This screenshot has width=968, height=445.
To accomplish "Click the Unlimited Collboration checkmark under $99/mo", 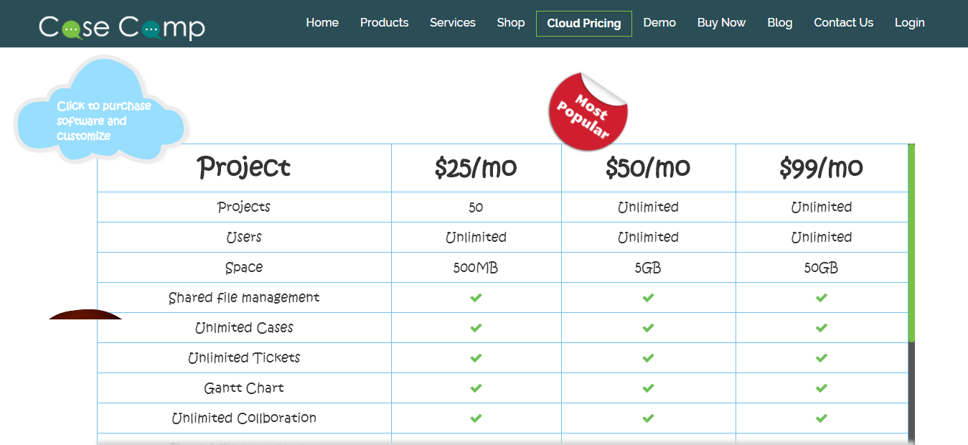I will tap(822, 418).
